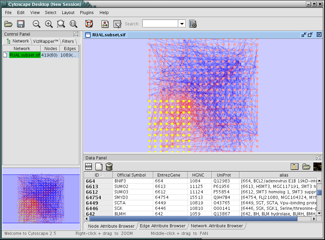The height and width of the screenshot is (240, 325).
Task: Open the Layout menu
Action: point(68,13)
